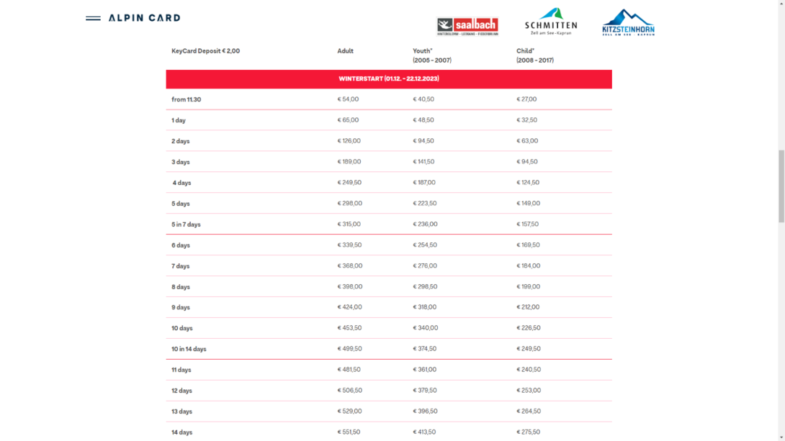
Task: Click the Winterstart (01.12. - 22.12.2023) banner
Action: (x=389, y=79)
